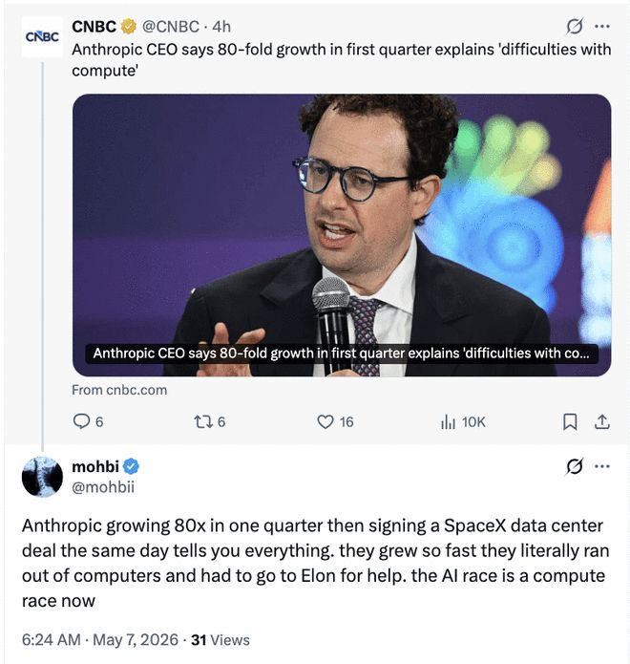Open the mohbi display name
This screenshot has height=664, width=630.
click(x=95, y=466)
